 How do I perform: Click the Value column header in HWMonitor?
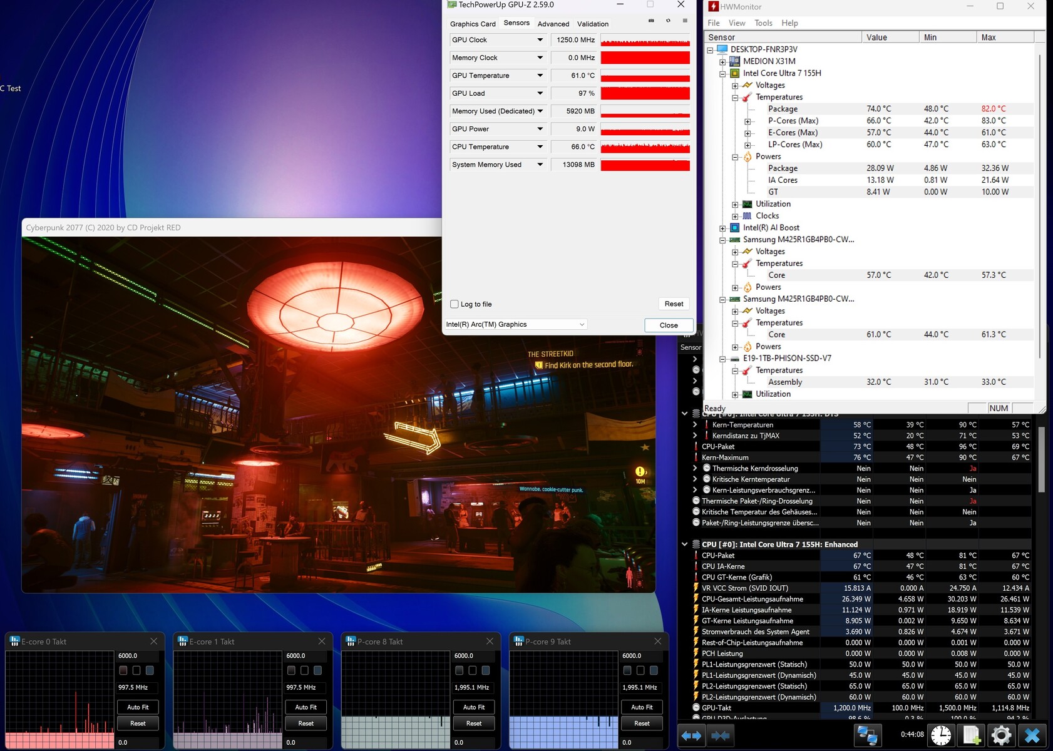click(x=890, y=38)
